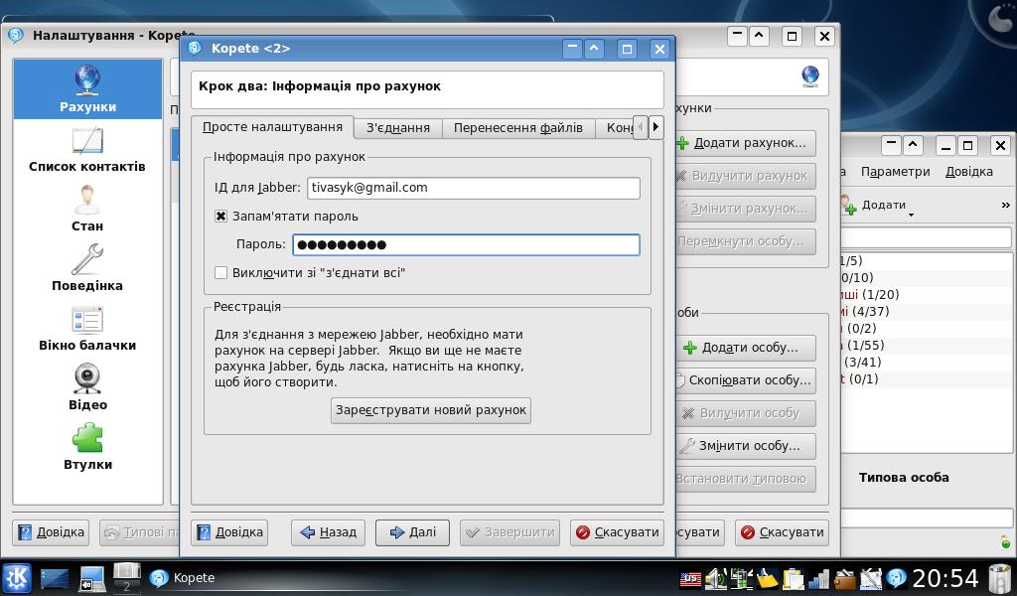The width and height of the screenshot is (1017, 596).
Task: Select the group row showing (0/10)
Action: [x=927, y=277]
